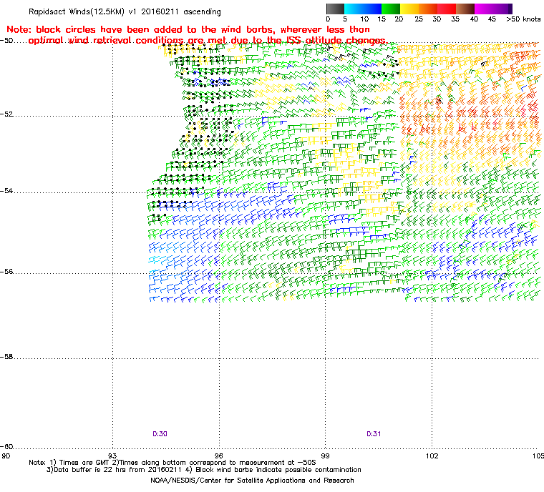Image resolution: width=544 pixels, height=492 pixels.
Task: Click the latitude label '-52'
Action: 6,114
